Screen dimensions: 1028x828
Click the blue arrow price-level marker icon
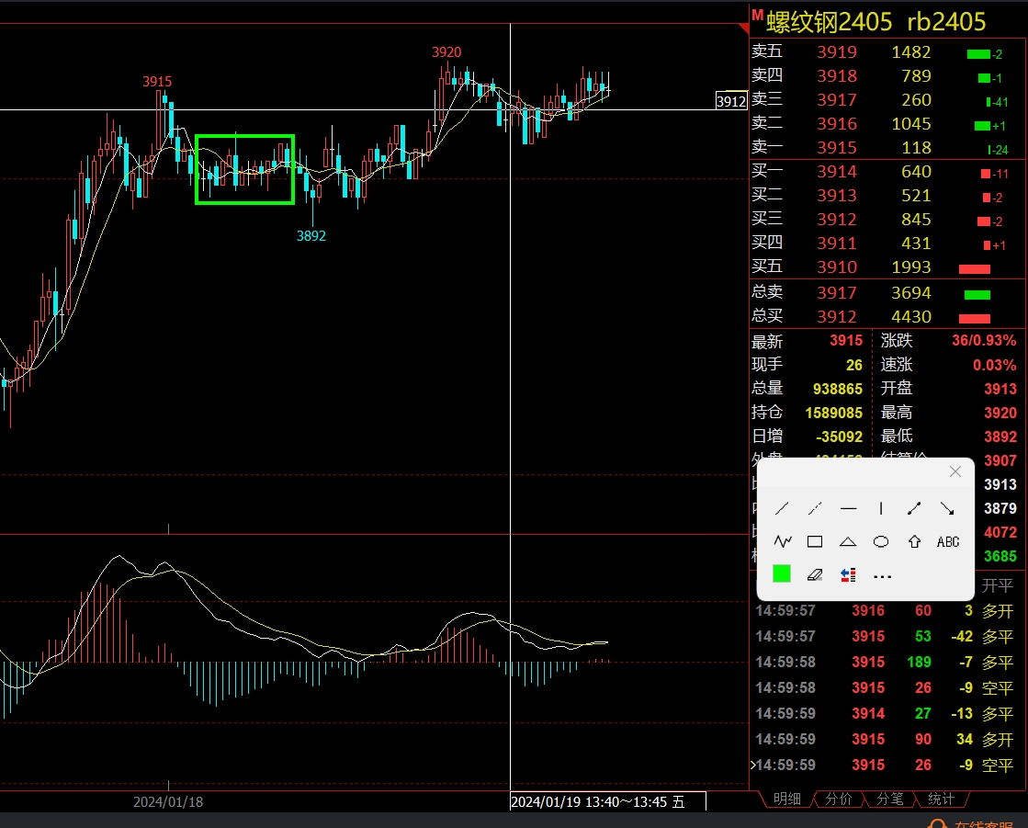coord(848,575)
